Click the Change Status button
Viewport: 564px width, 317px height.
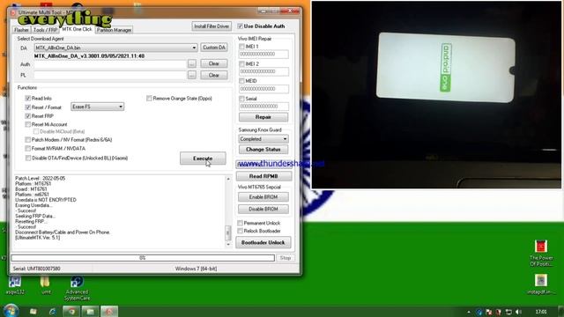[x=263, y=149]
